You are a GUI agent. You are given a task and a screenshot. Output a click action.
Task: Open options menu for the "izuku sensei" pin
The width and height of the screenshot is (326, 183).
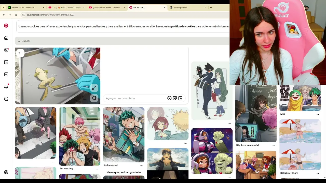(141, 165)
